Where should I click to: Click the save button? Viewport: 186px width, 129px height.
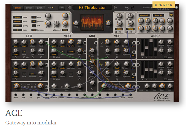(62, 8)
